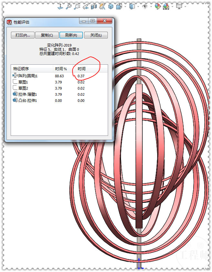Click the 时间 % column header
Screen dimensions: 212x272
(x=64, y=69)
